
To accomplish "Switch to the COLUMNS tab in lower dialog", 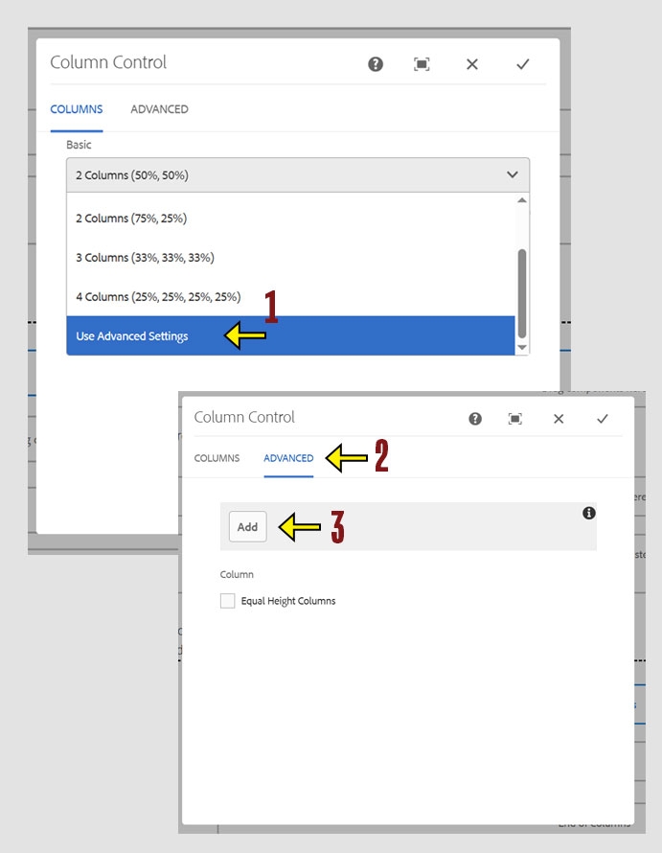I will tap(217, 458).
